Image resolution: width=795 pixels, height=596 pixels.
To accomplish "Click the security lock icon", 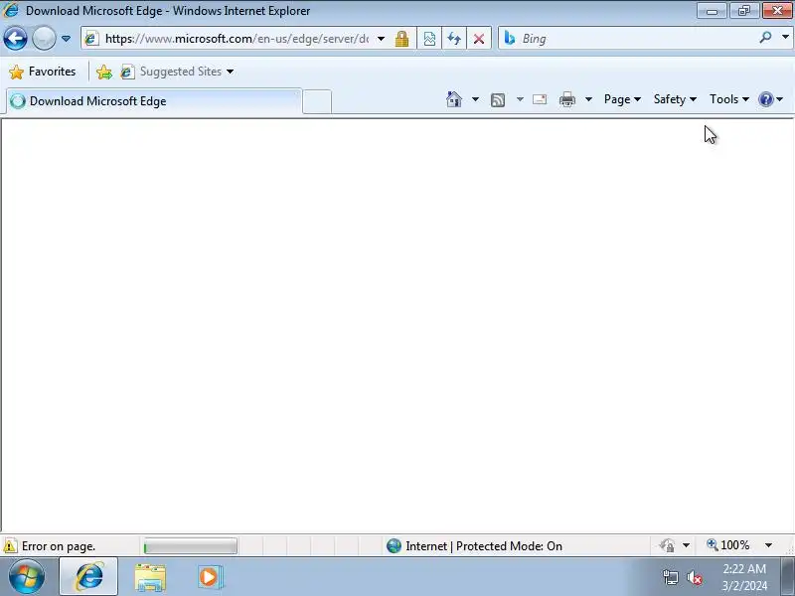I will coord(402,39).
